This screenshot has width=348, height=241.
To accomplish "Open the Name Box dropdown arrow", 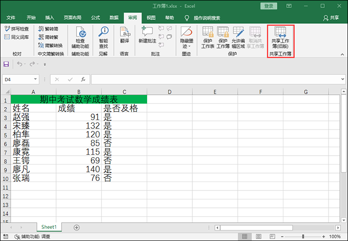I will click(x=35, y=79).
